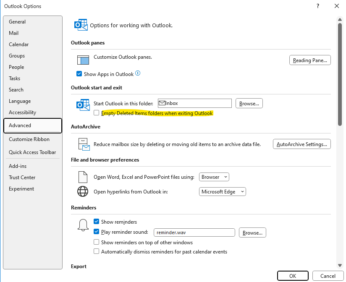Select the Language category
Image resolution: width=346 pixels, height=282 pixels.
(33, 101)
